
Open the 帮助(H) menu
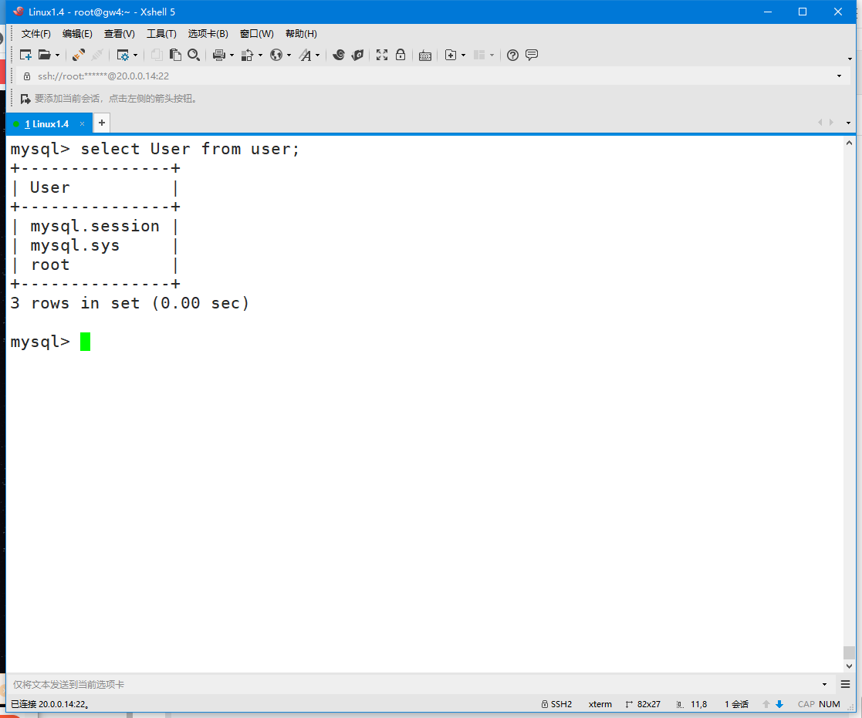click(301, 33)
